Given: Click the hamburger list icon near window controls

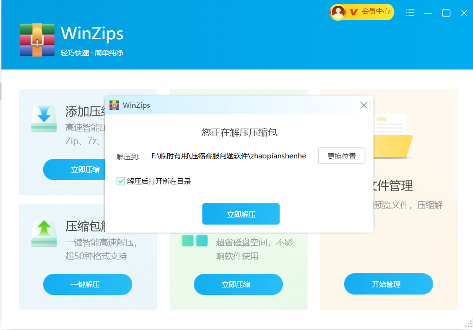Looking at the screenshot, I should (410, 13).
